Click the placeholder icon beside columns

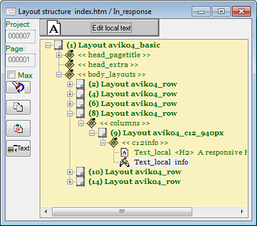tap(92, 123)
